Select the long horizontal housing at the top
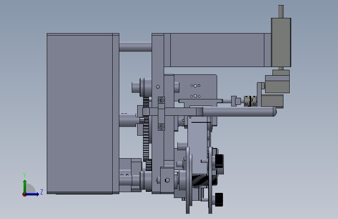The image size is (338, 219). coord(217,50)
